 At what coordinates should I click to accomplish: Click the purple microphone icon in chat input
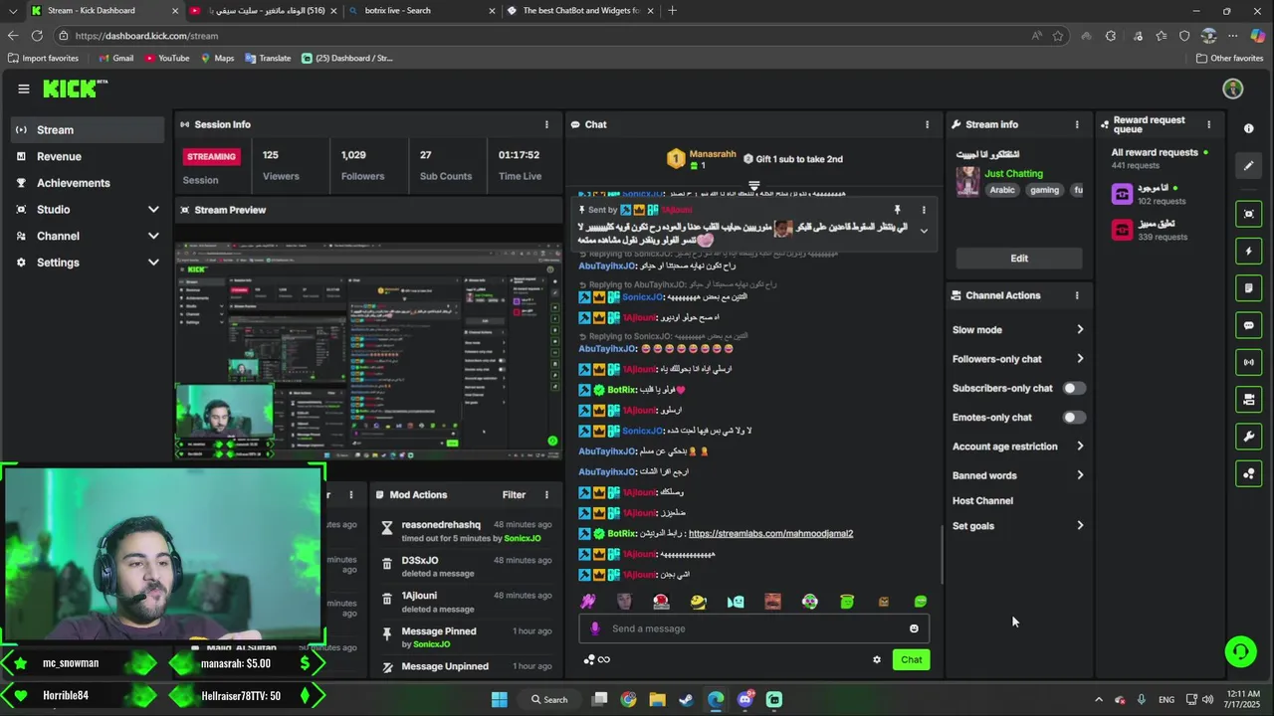pyautogui.click(x=595, y=628)
